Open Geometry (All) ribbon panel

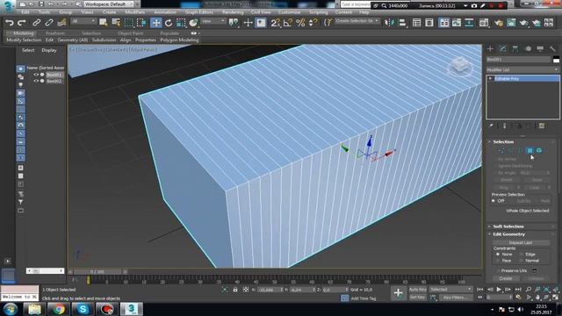coord(72,40)
